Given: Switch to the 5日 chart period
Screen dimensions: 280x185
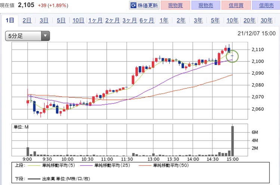Looking at the screenshot, I should pyautogui.click(x=61, y=20).
